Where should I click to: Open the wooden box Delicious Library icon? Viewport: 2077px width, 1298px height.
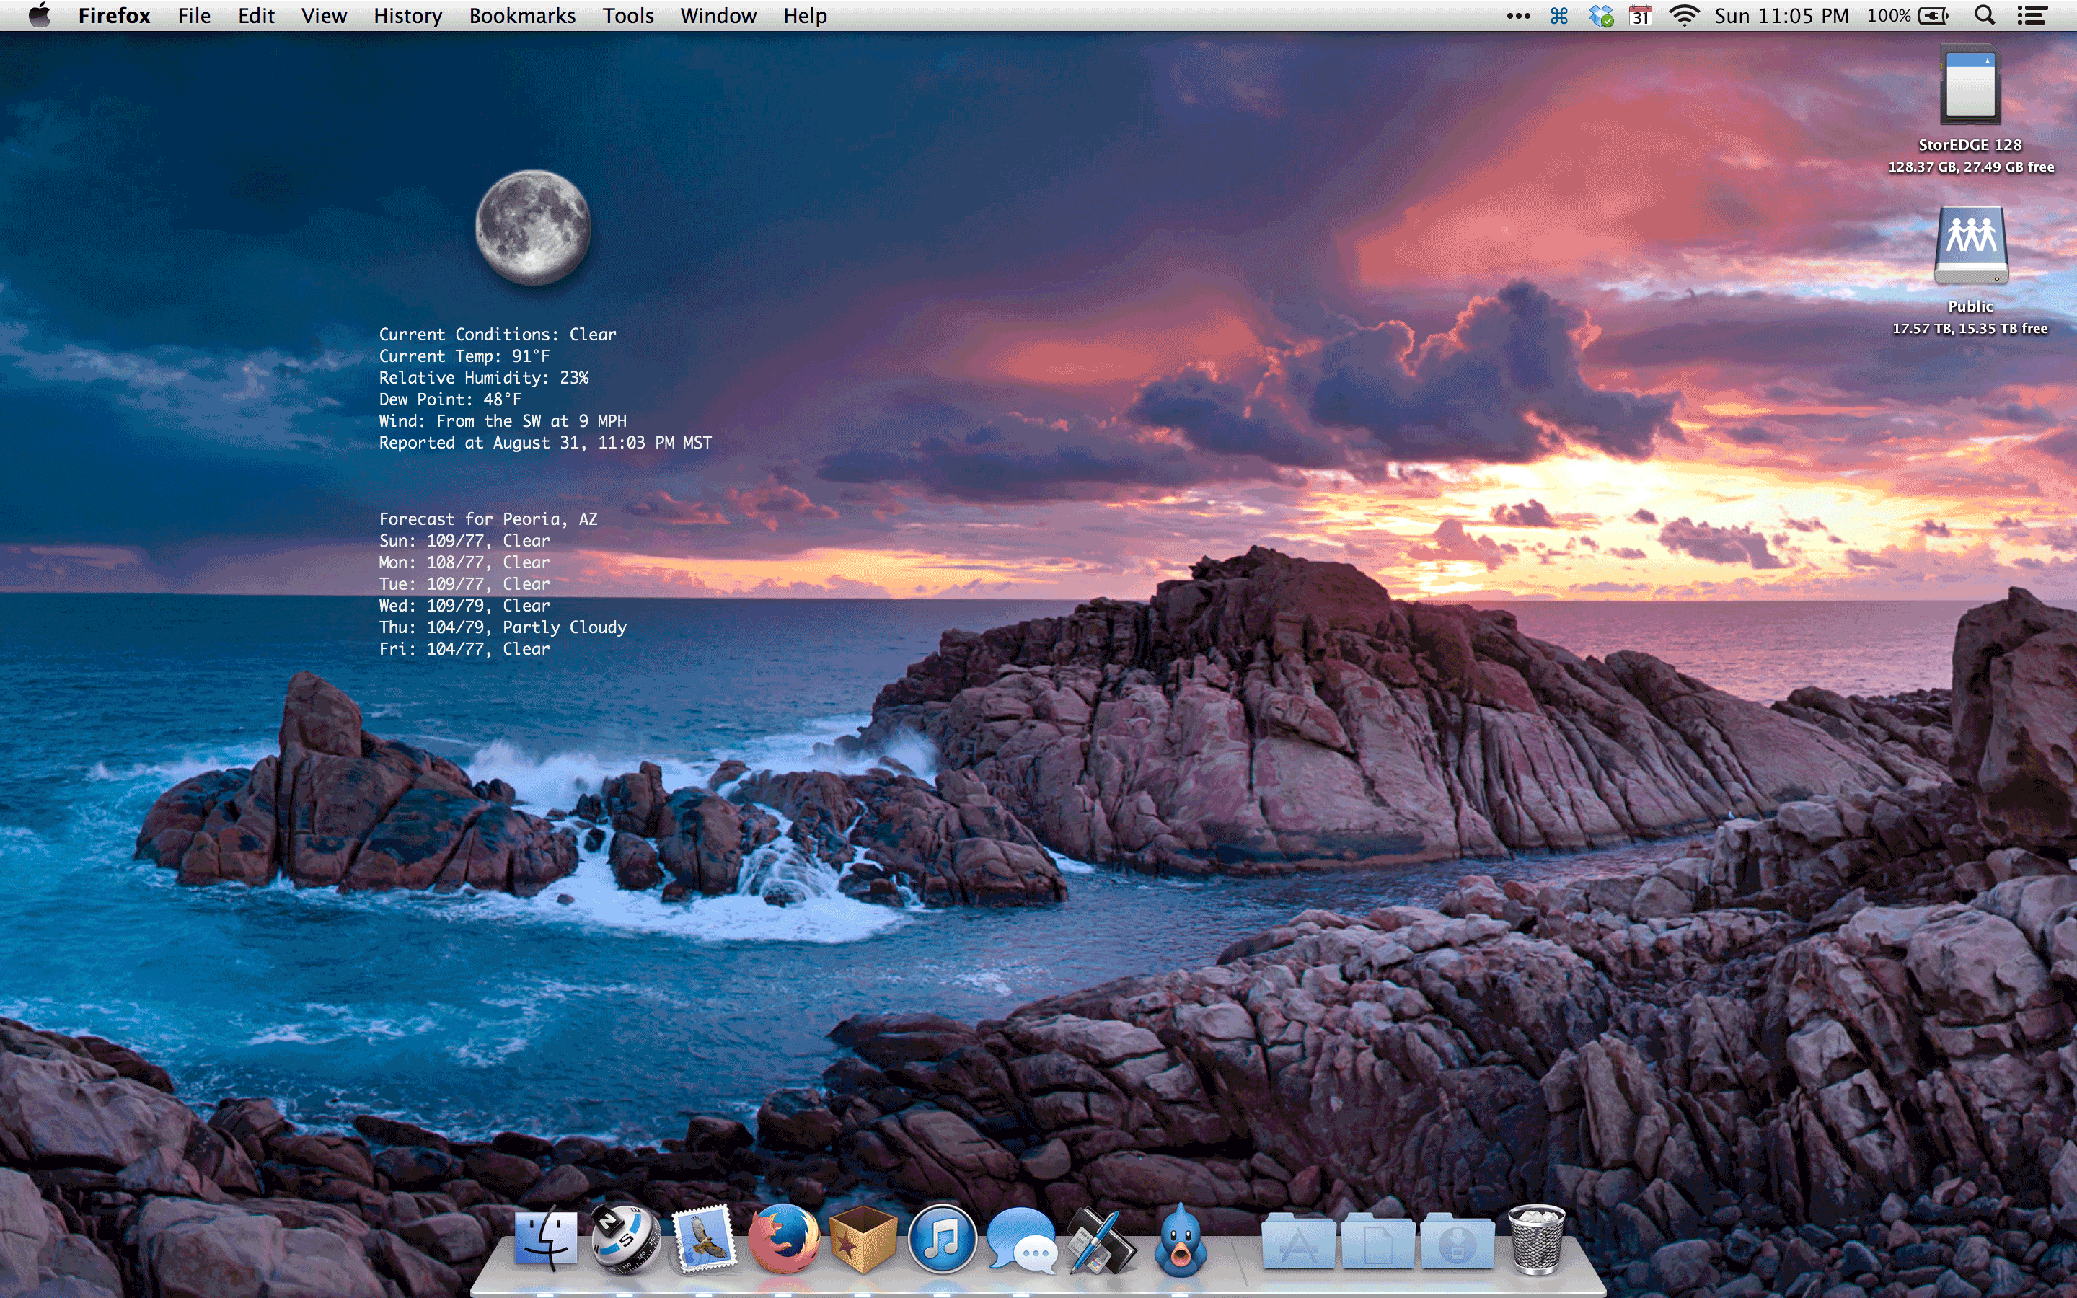(863, 1239)
